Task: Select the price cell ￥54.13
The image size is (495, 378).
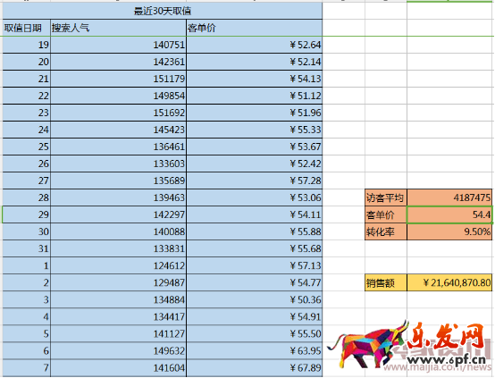Action: pos(255,79)
